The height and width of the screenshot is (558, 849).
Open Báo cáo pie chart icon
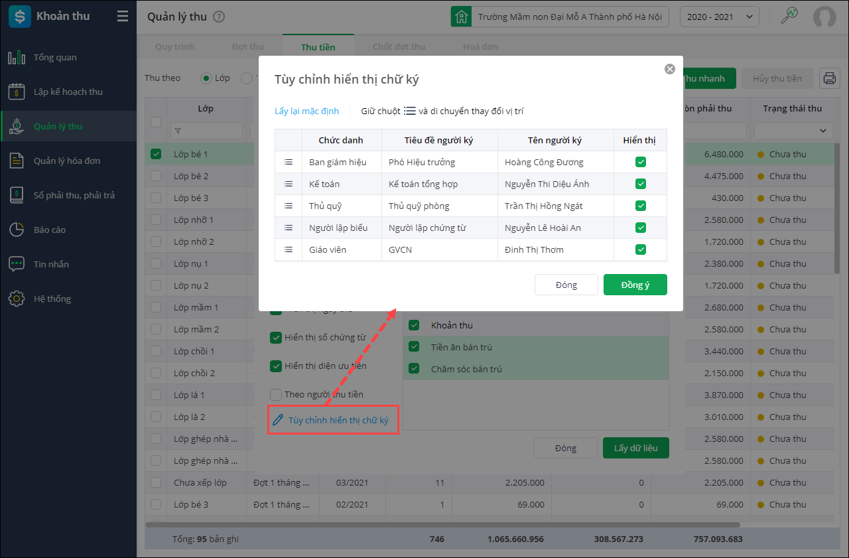(x=17, y=230)
